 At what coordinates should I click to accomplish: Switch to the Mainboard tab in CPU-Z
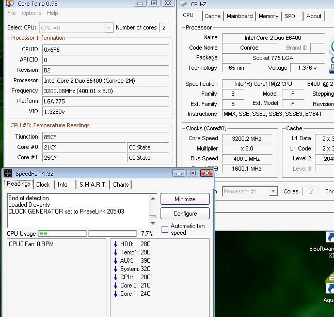[x=240, y=16]
